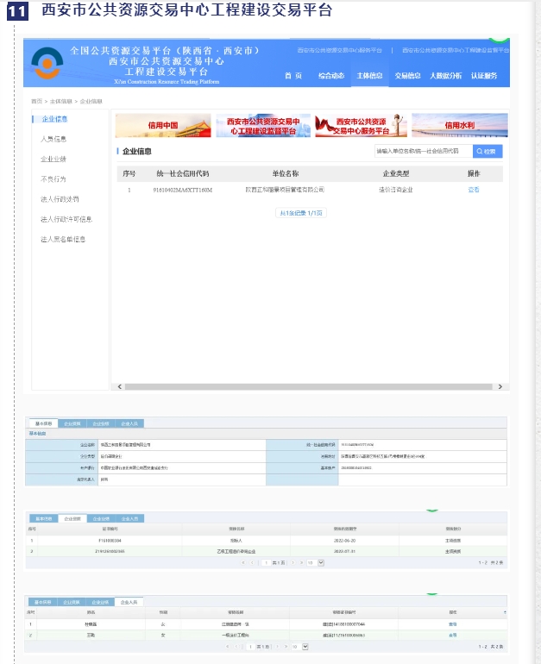Click the 共1条记录 1/1页 pager button

click(x=301, y=213)
